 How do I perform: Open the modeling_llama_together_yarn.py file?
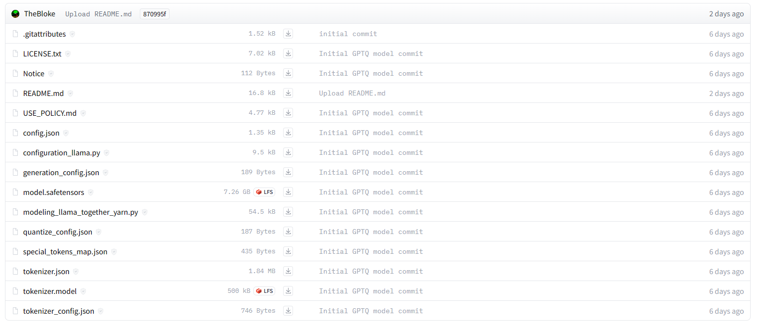[80, 212]
